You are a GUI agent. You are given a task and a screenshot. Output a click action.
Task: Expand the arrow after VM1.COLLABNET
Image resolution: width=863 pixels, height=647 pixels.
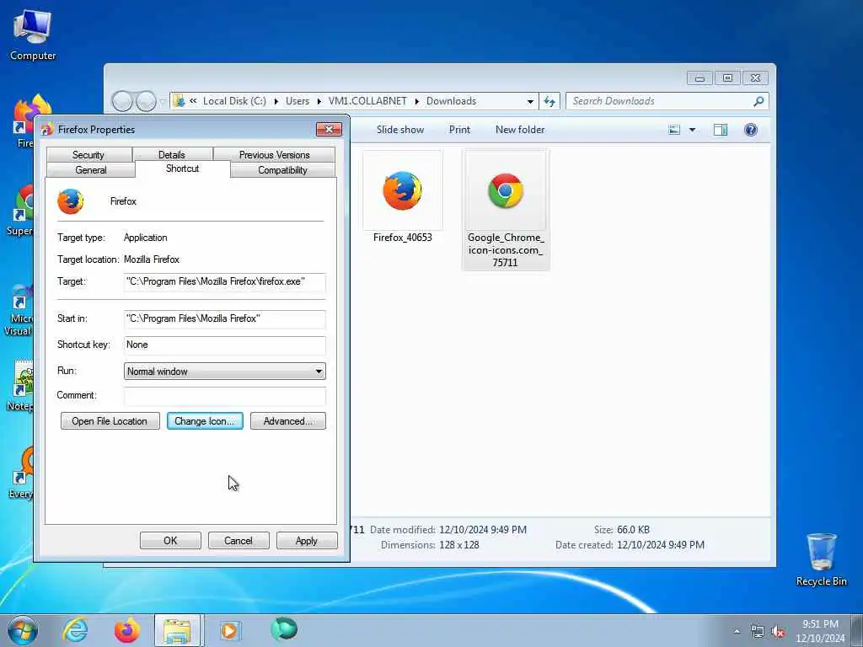[x=416, y=101]
